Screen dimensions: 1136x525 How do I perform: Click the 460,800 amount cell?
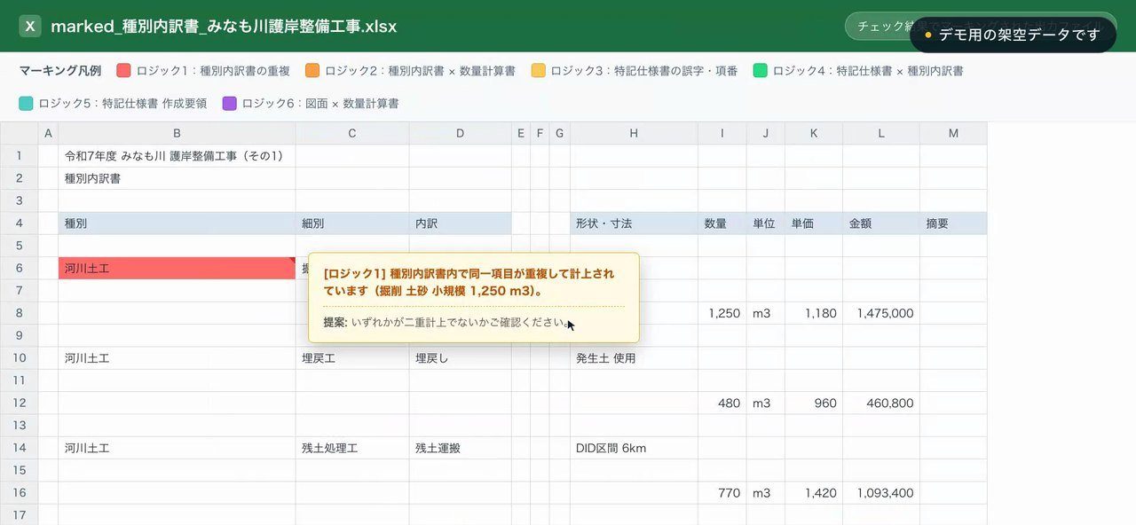pyautogui.click(x=881, y=403)
